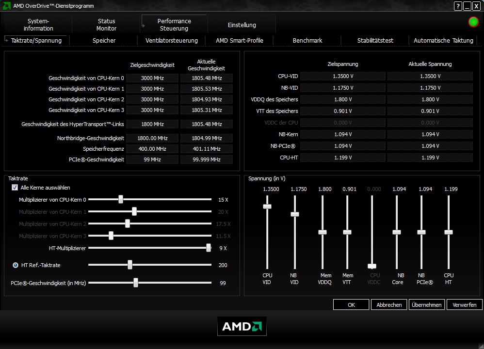This screenshot has width=484, height=349.
Task: Click the Aktuelle Spannung value for CPU-HT
Action: pyautogui.click(x=430, y=158)
